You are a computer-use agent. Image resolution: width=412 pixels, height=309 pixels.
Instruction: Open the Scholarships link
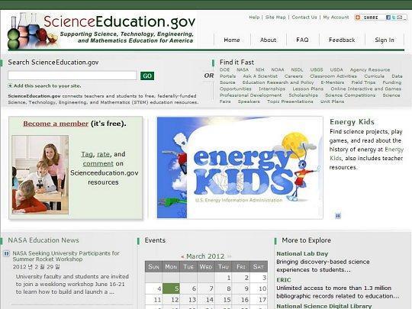(x=303, y=95)
